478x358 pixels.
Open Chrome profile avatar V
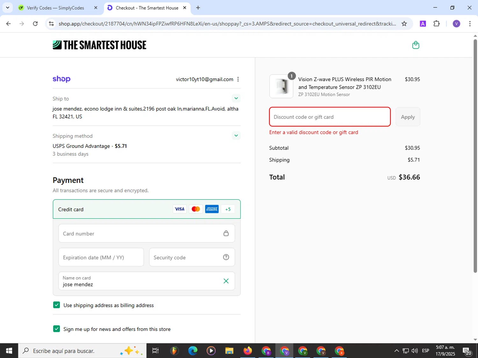click(456, 24)
